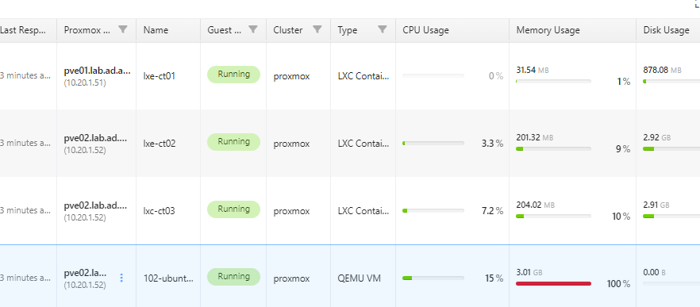Click disk usage bar for 878.08 MB

click(x=671, y=81)
